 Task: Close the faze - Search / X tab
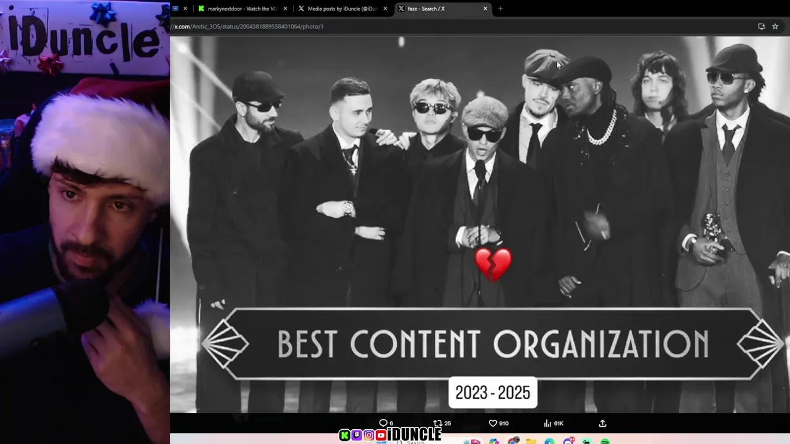pos(485,9)
